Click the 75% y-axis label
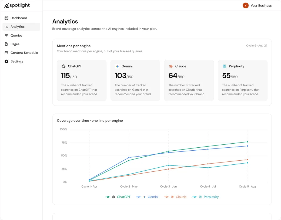The width and height of the screenshot is (281, 220). [64, 143]
